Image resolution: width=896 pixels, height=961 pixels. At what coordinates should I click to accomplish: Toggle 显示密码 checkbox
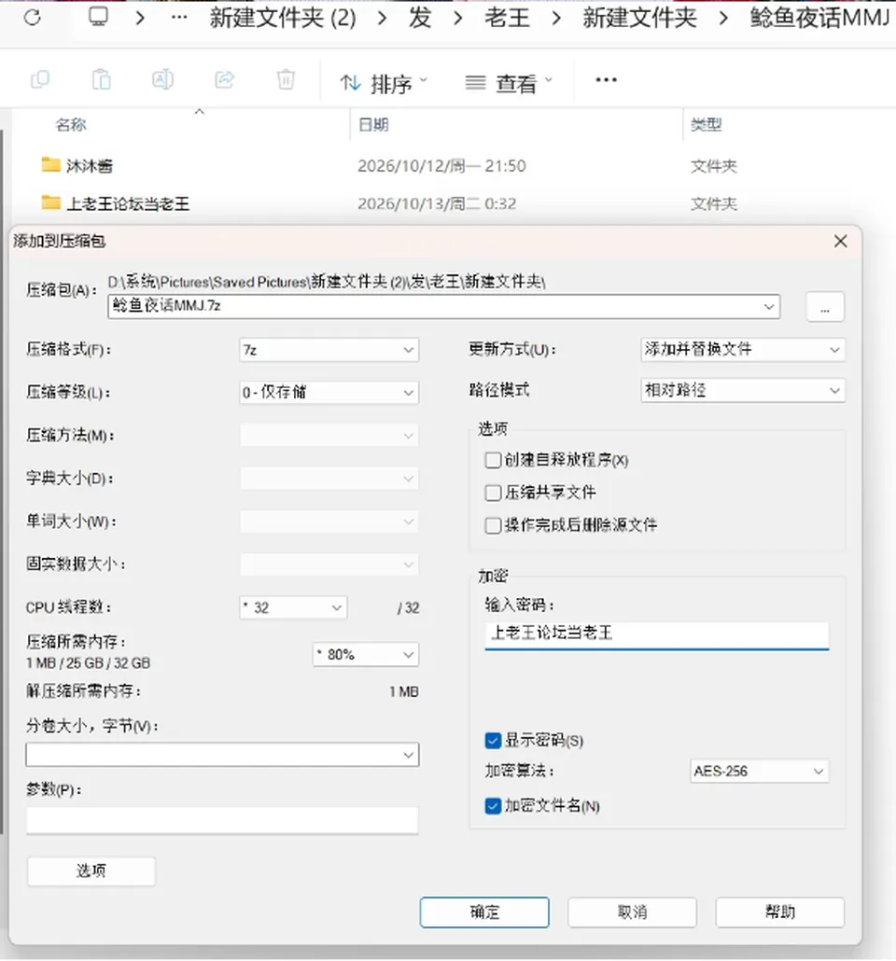coord(493,741)
